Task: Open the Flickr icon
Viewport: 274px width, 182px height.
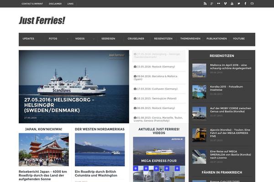Action: pyautogui.click(x=219, y=4)
